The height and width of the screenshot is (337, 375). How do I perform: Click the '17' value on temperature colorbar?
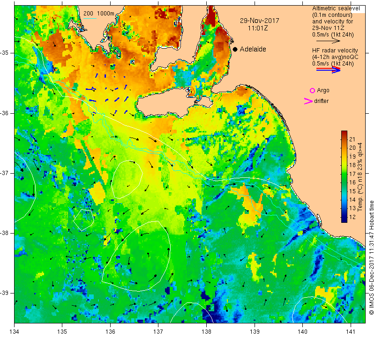point(352,174)
